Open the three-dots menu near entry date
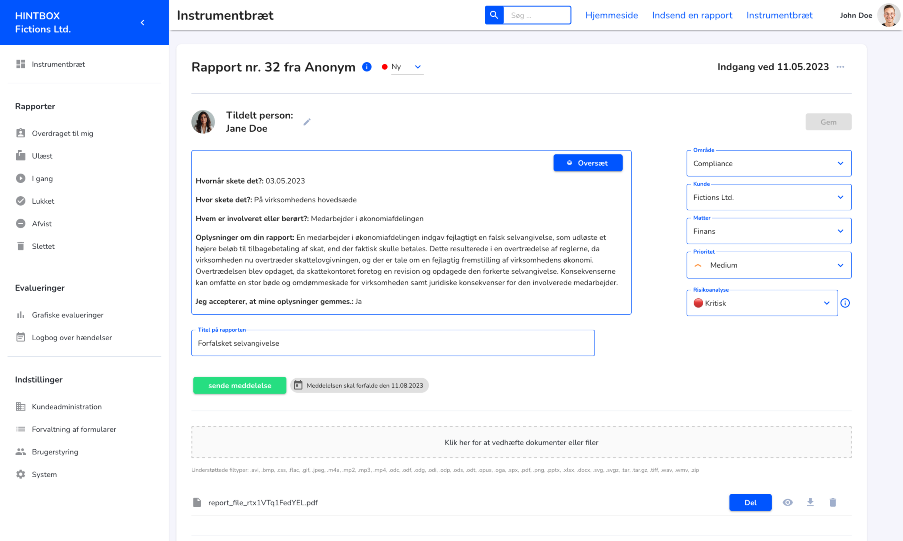 coord(840,67)
